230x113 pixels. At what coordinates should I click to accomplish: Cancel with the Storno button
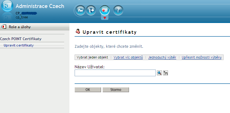coord(116,90)
